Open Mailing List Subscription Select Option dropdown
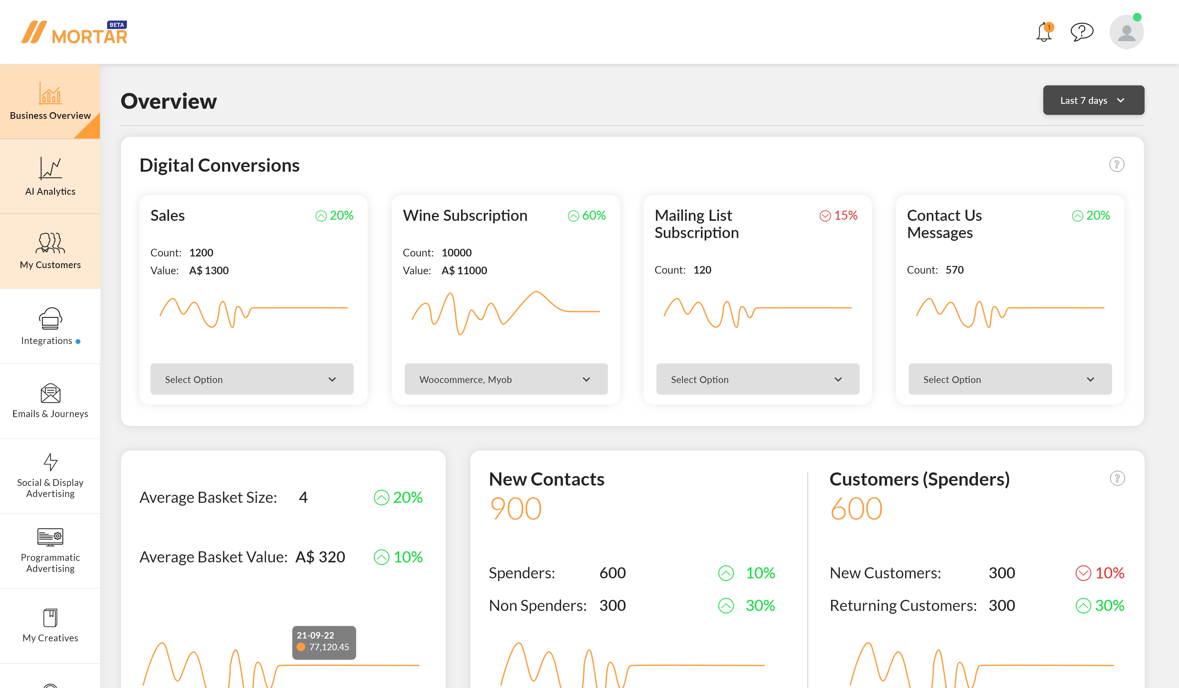The width and height of the screenshot is (1179, 688). pos(757,379)
